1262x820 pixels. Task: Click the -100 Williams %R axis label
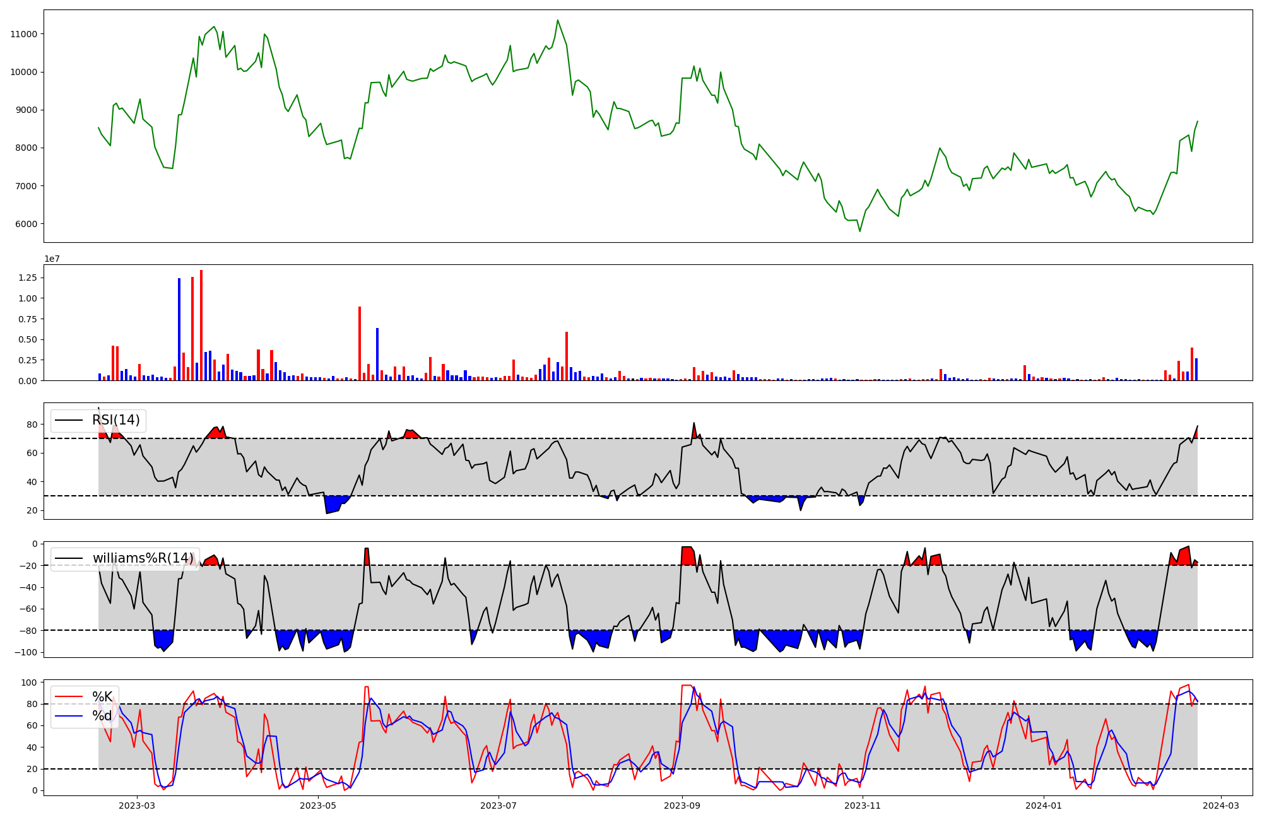click(x=26, y=652)
